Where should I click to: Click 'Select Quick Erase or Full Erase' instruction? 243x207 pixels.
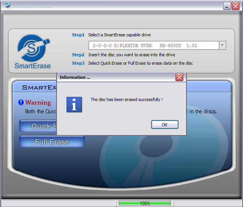point(141,63)
